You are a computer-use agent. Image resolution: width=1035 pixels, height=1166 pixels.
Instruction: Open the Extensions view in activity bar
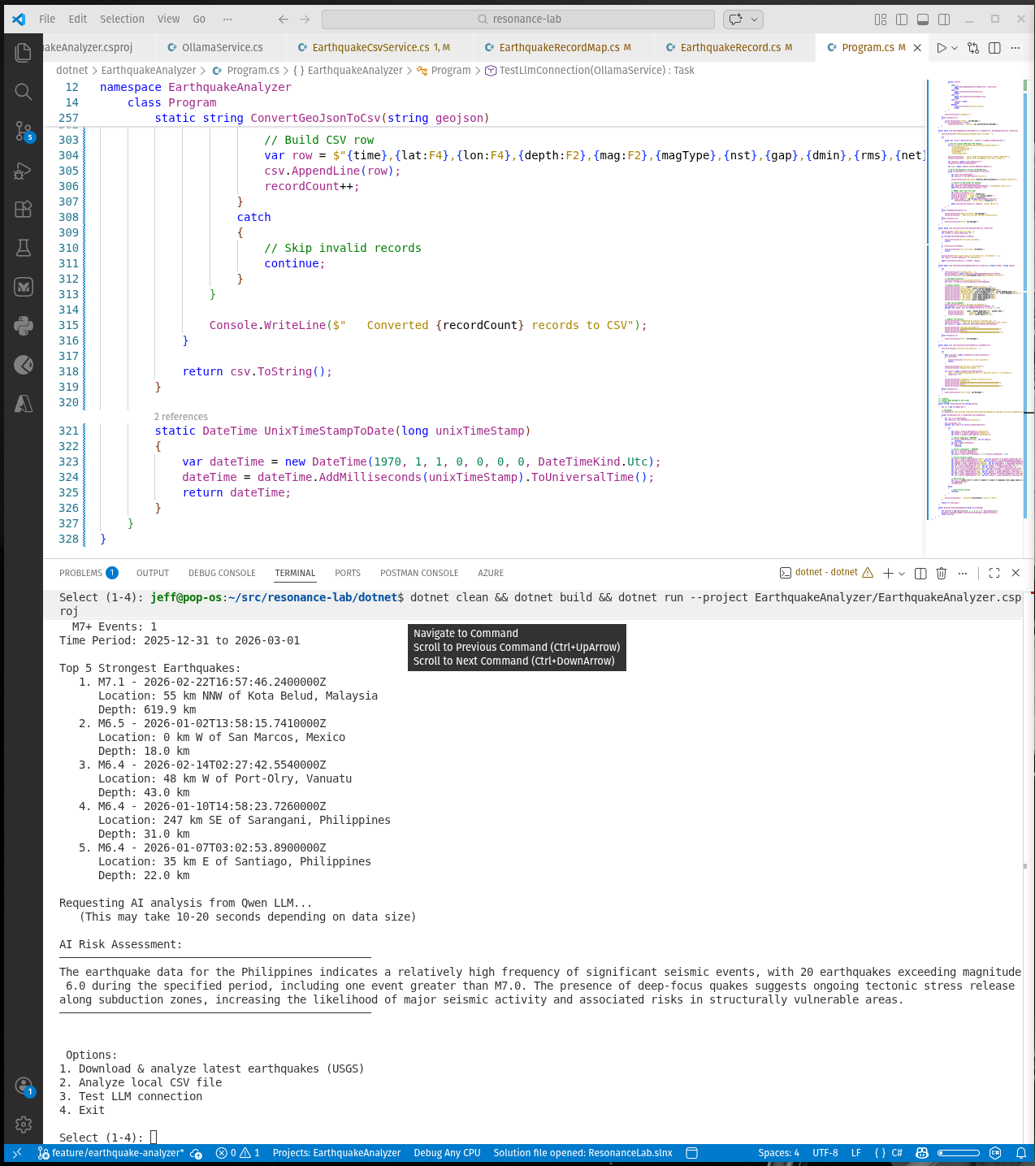(x=24, y=209)
